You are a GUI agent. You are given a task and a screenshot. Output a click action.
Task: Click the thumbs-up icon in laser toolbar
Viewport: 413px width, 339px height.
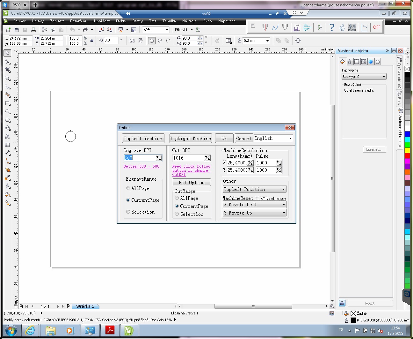(342, 27)
